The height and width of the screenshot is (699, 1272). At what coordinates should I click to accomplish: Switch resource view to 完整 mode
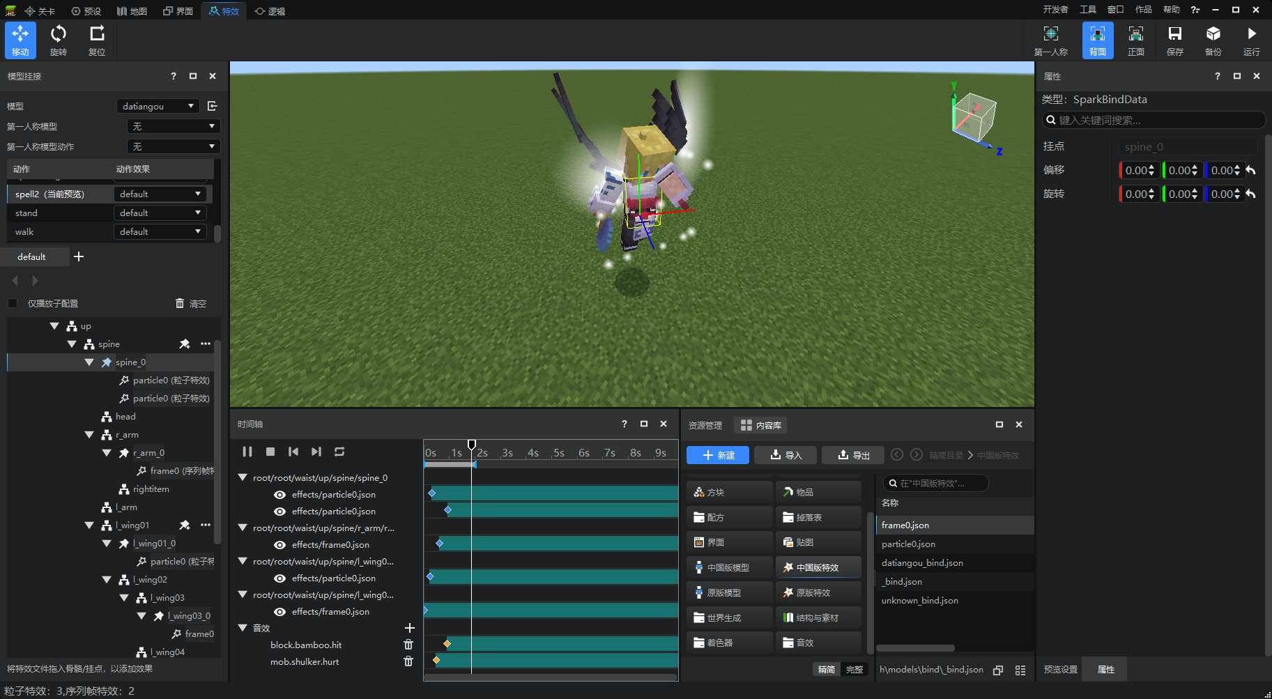point(855,669)
